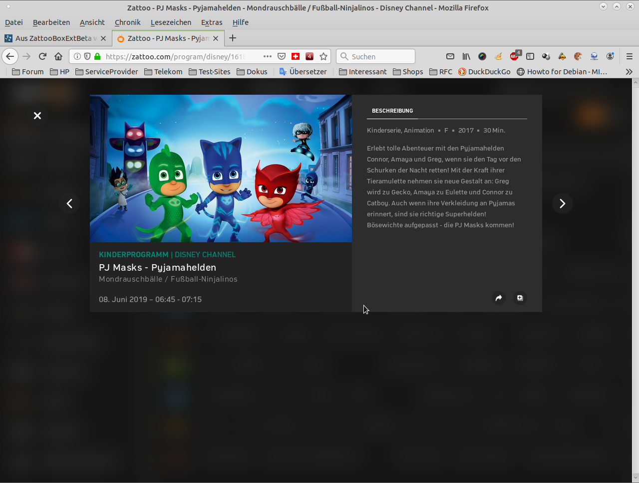Image resolution: width=639 pixels, height=483 pixels.
Task: Open the Hilfe menu
Action: [240, 22]
